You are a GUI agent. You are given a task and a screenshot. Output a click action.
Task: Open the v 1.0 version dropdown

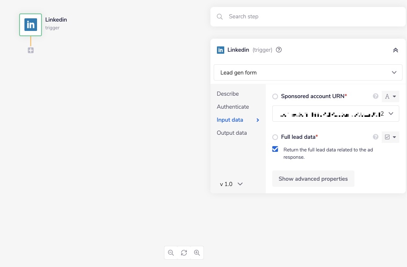point(231,184)
